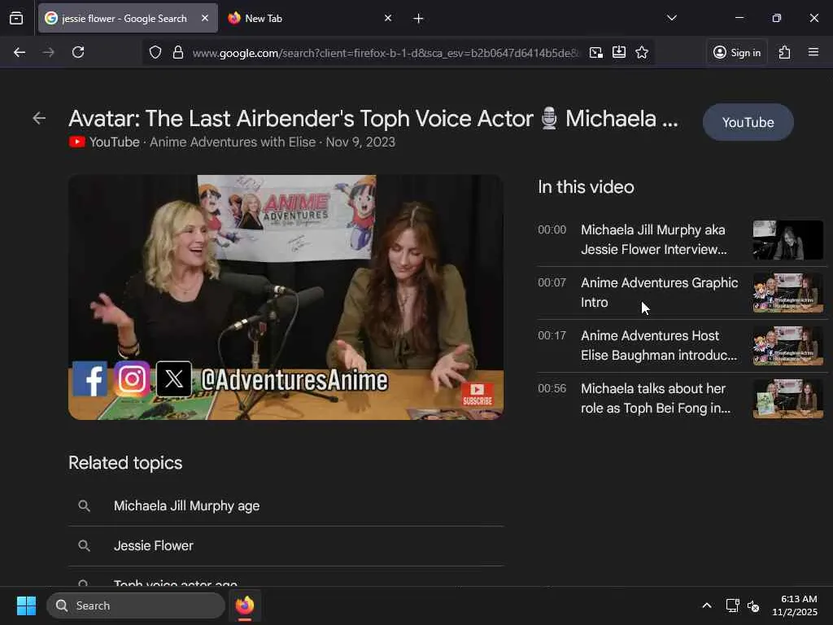Screen dimensions: 833x625
Task: Click the 00:07 chapter thumbnail image
Action: pos(787,293)
